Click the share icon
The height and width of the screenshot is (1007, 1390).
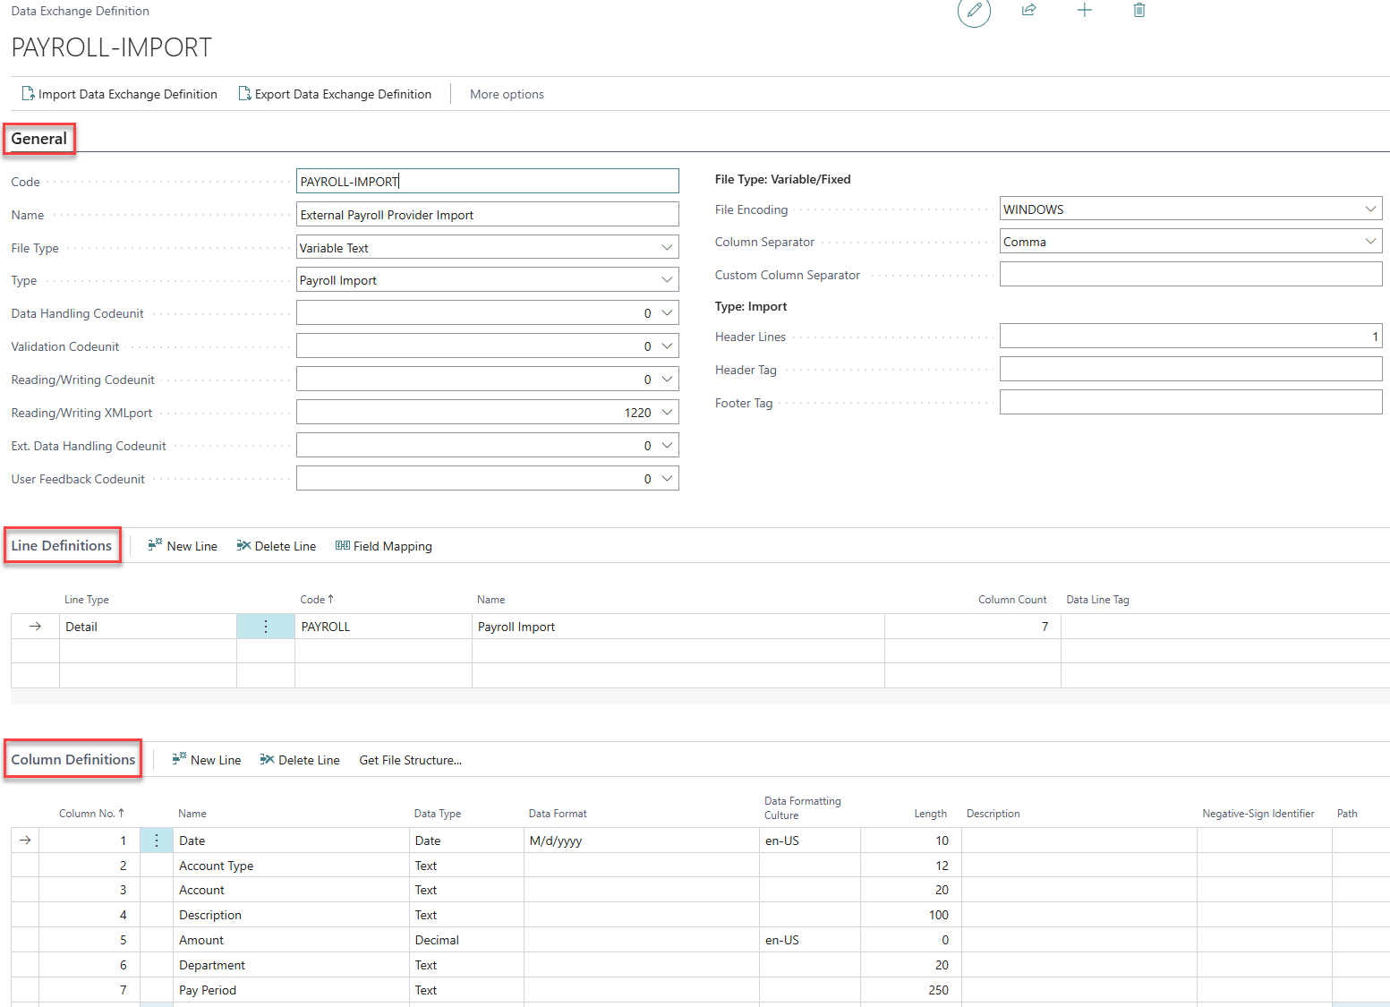pos(1028,10)
